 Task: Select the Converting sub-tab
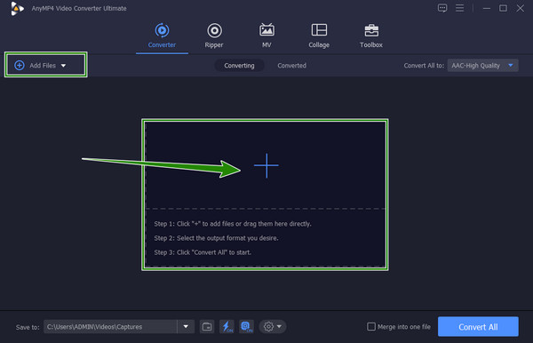[x=239, y=66]
